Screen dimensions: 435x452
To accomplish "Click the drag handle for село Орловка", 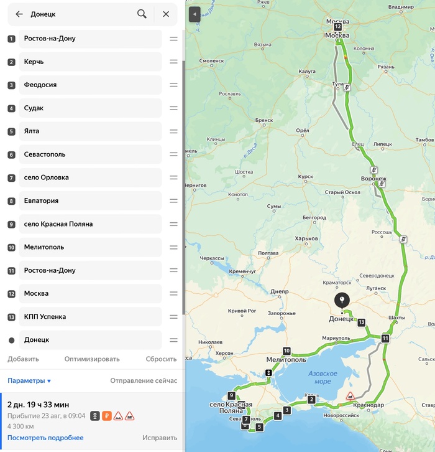I will (x=173, y=177).
